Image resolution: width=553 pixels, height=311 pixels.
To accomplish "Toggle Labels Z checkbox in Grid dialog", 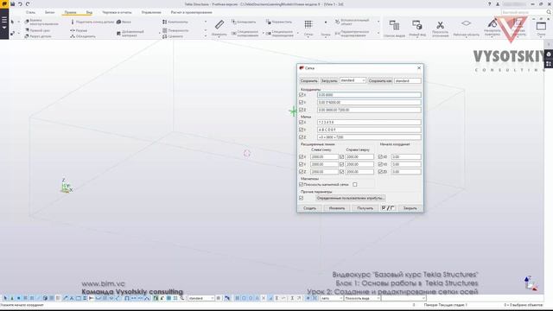I will 302,137.
